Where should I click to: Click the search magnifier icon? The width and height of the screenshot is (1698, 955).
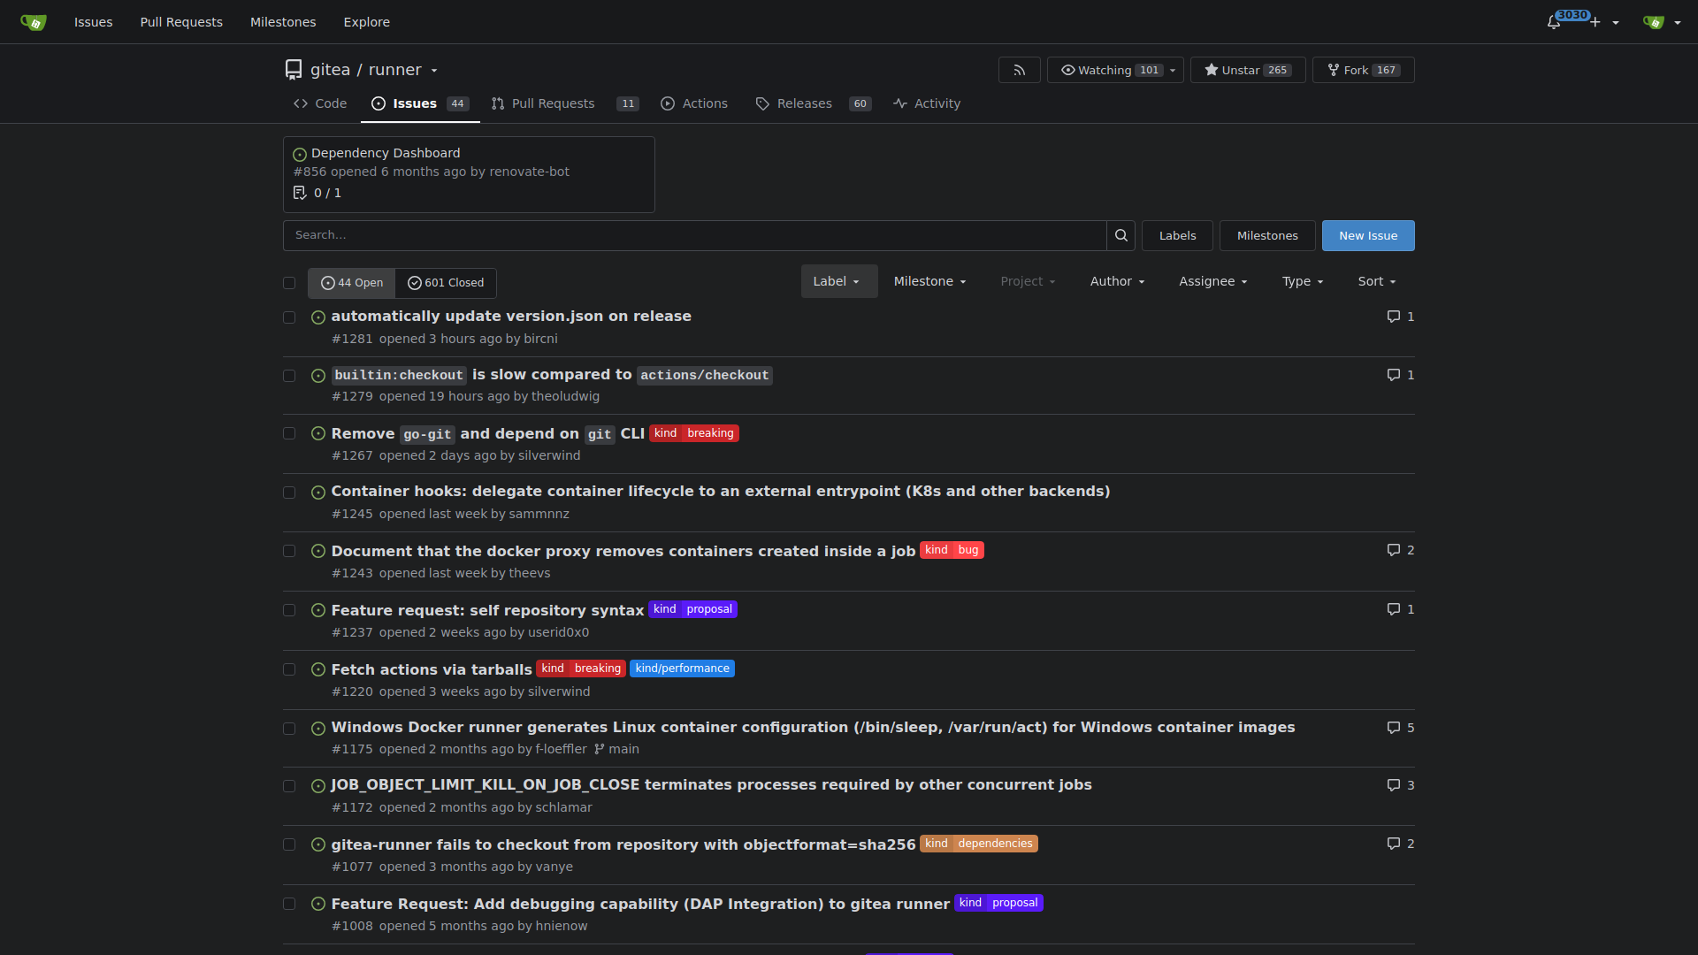pyautogui.click(x=1121, y=235)
